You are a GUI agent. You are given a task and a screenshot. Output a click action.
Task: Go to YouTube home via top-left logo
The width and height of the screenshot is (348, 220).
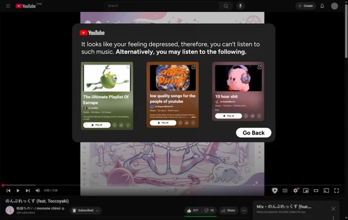(26, 6)
